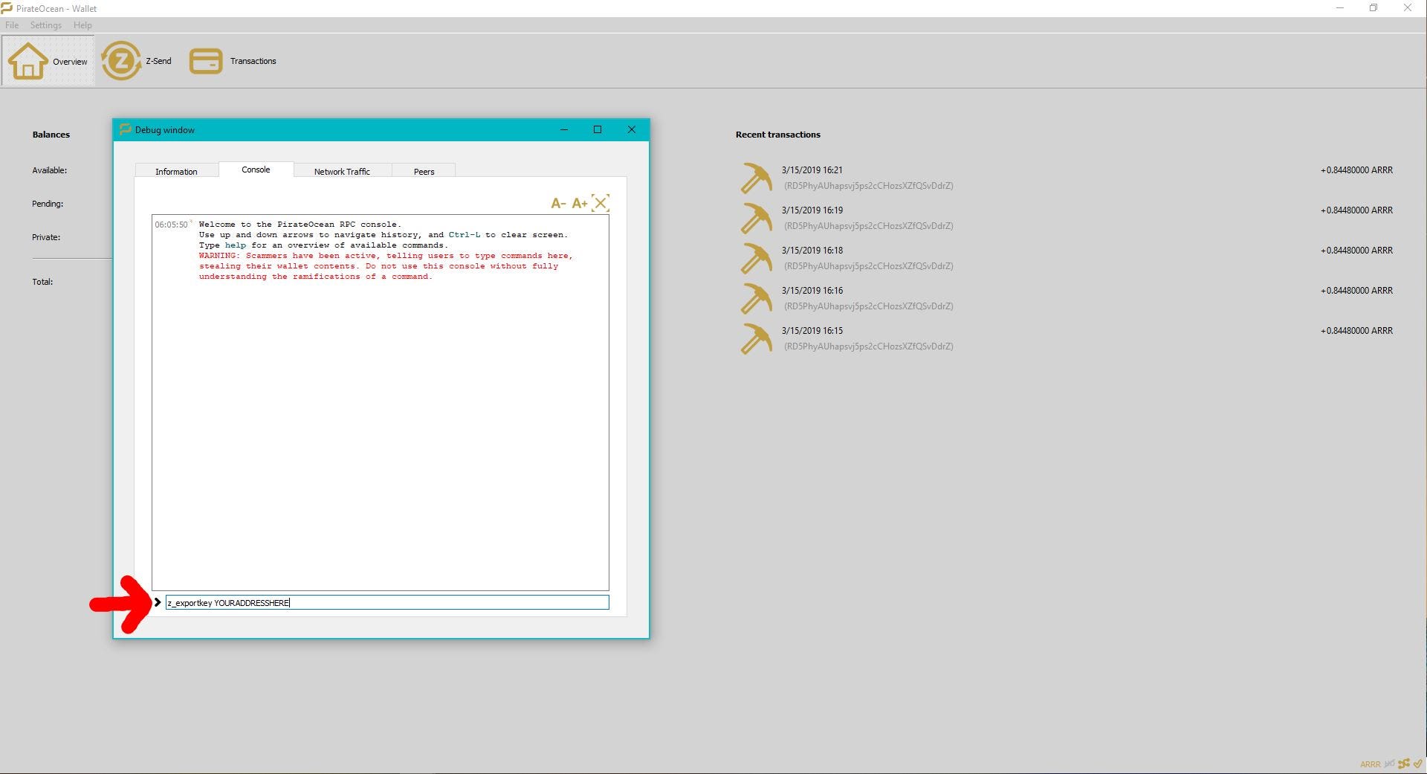Click the PirateOcean app icon in main title bar
Image resolution: width=1427 pixels, height=774 pixels.
pyautogui.click(x=7, y=8)
